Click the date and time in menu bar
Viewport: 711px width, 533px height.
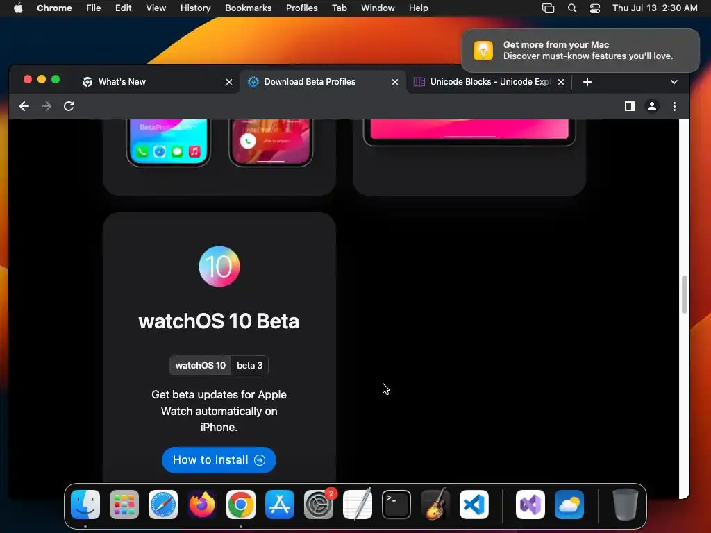click(655, 8)
